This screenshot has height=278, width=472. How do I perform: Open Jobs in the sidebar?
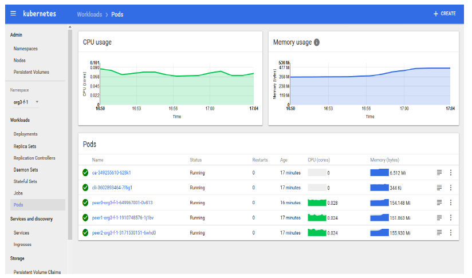(18, 193)
